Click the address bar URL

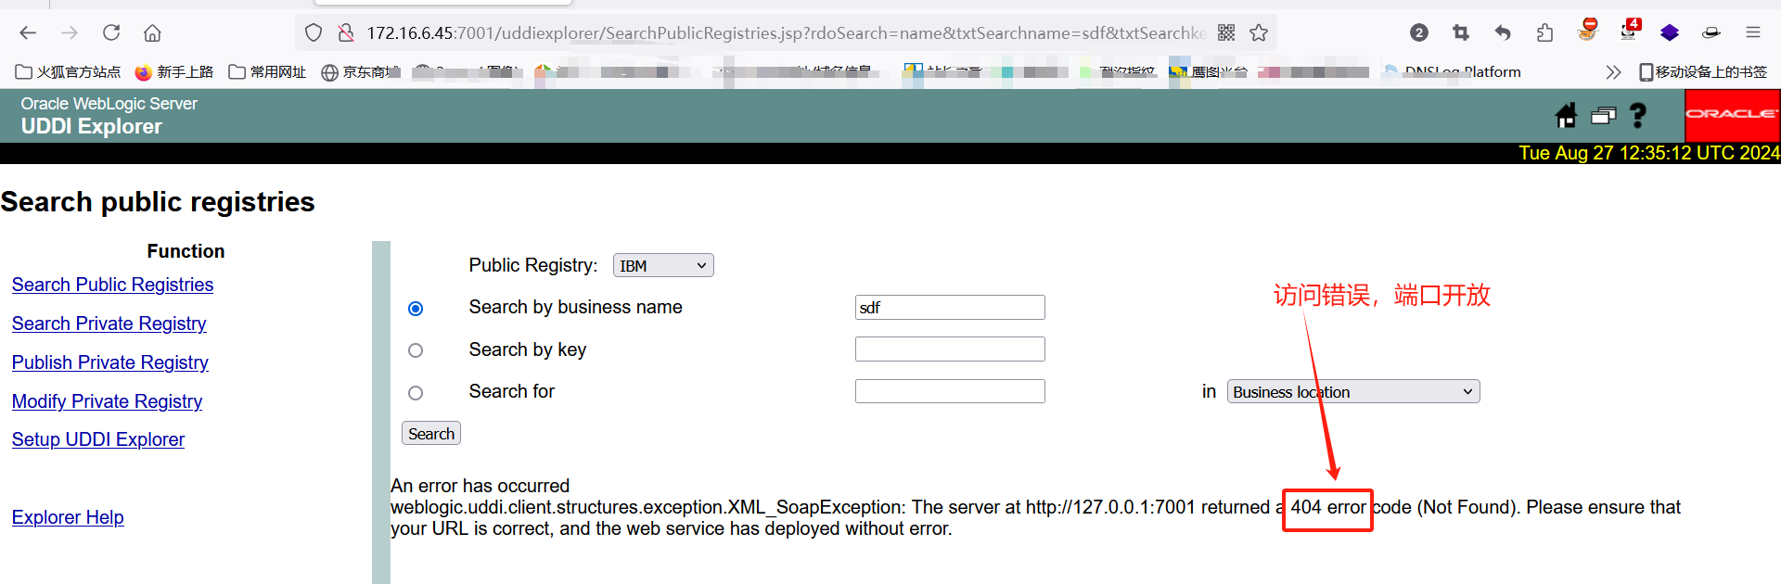point(786,33)
